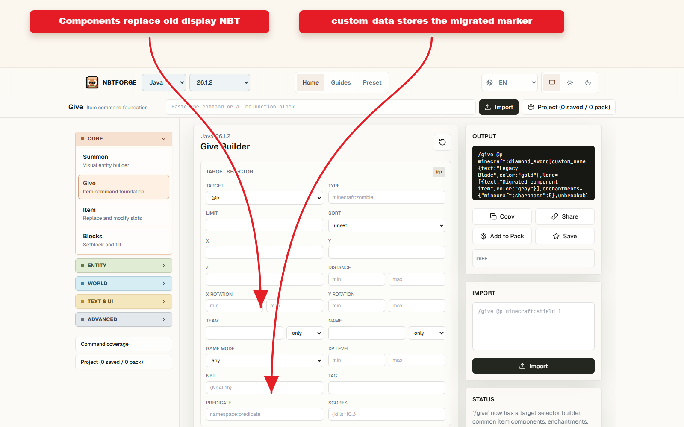This screenshot has height=427, width=684.
Task: Click Import button under import box
Action: tap(534, 366)
